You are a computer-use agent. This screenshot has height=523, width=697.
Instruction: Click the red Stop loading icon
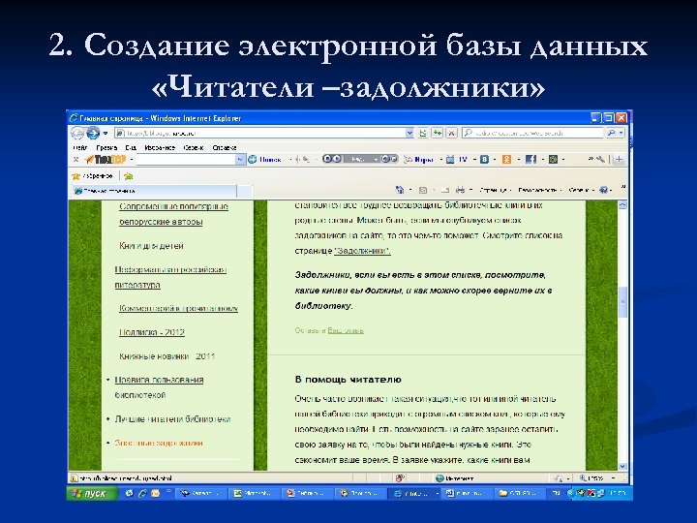tap(452, 133)
